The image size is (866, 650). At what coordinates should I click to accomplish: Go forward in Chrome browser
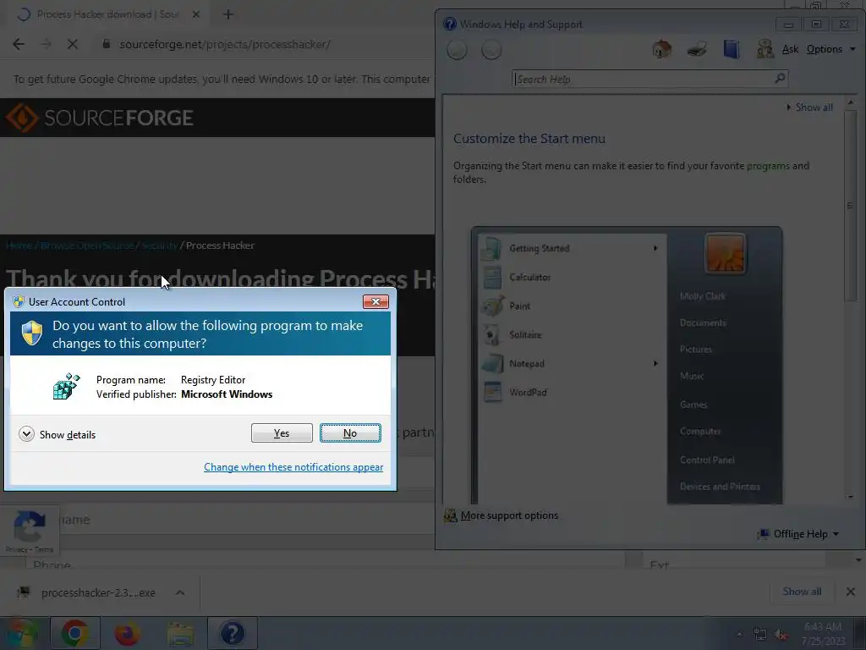46,44
